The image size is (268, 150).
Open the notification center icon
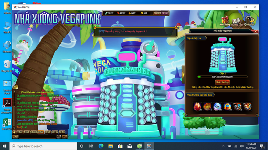(x=262, y=146)
